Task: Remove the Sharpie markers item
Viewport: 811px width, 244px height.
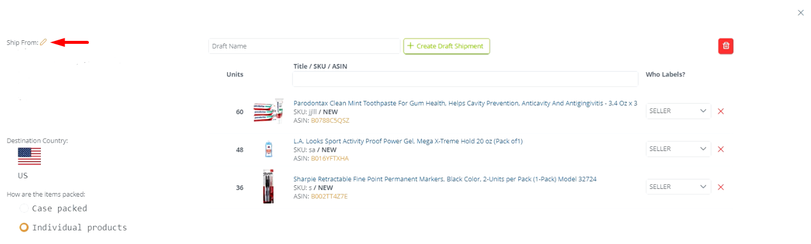Action: 721,187
